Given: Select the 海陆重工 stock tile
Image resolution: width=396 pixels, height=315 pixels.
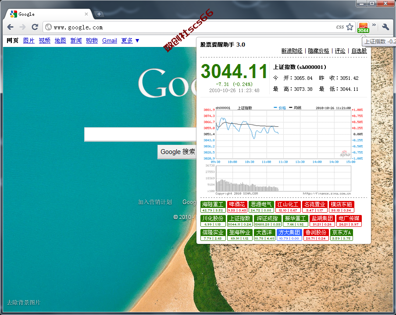Looking at the screenshot, I should click(213, 207).
